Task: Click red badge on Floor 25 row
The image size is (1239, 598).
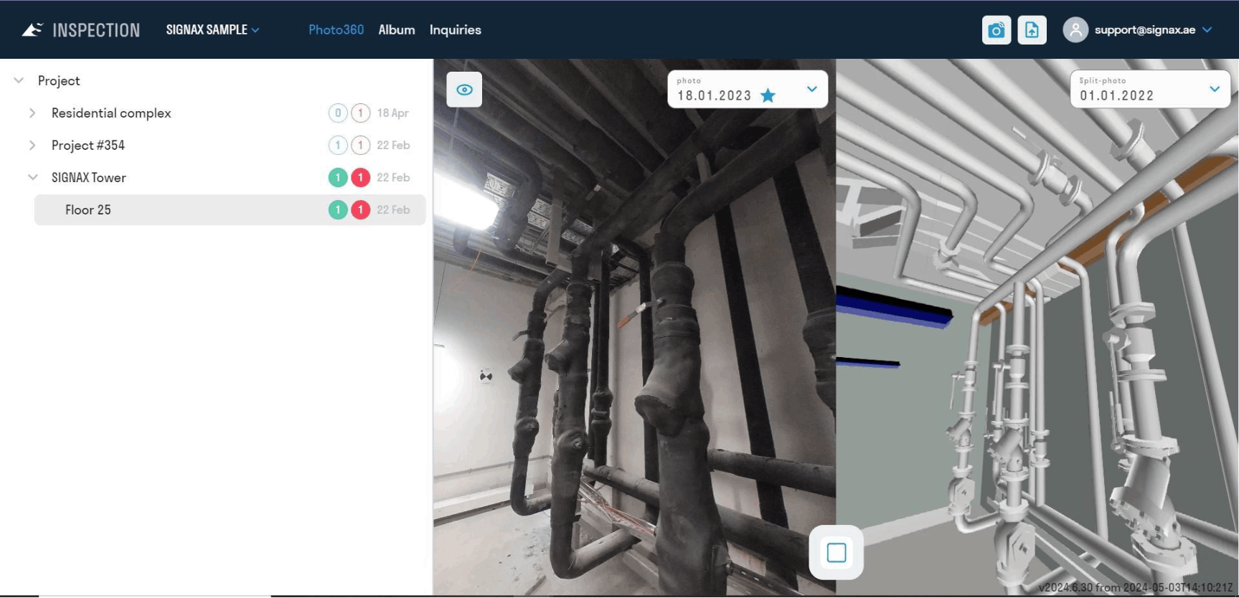Action: point(360,209)
